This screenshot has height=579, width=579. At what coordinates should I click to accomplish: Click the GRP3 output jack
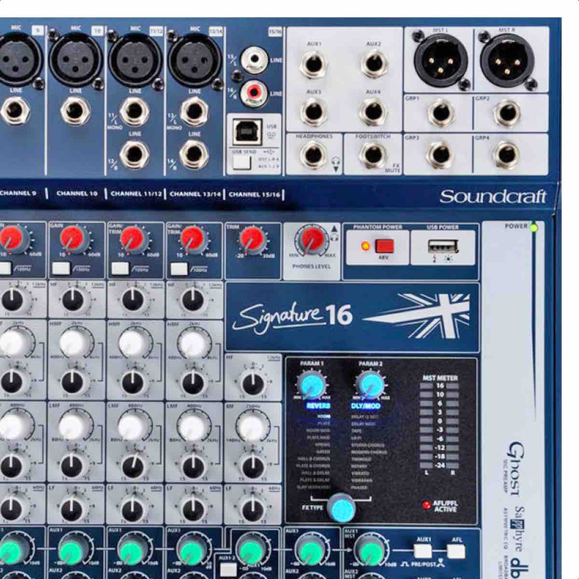click(x=440, y=154)
